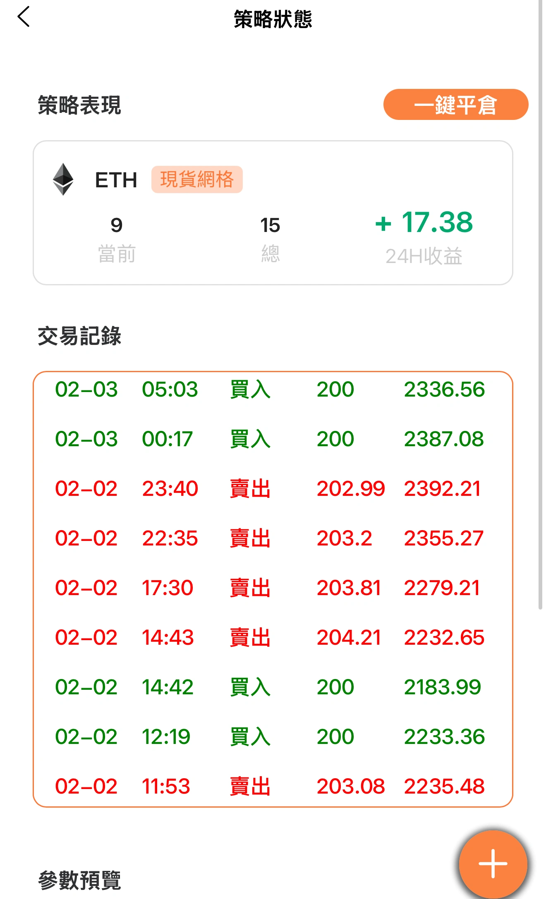Screen dimensions: 546x899
Task: Tap the 02-02 17:30 賣出 record
Action: tap(270, 588)
